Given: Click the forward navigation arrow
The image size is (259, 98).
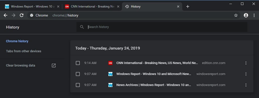Looking at the screenshot, I should [x=14, y=15].
